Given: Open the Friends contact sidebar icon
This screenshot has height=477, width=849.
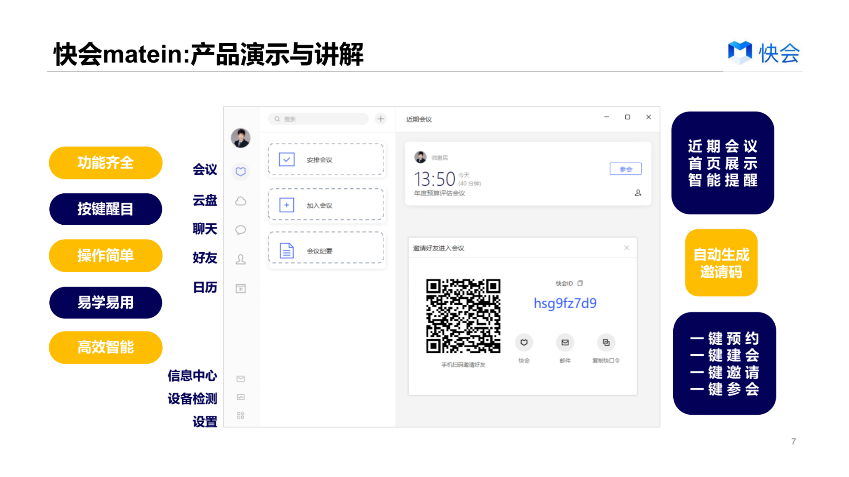Looking at the screenshot, I should pyautogui.click(x=241, y=259).
